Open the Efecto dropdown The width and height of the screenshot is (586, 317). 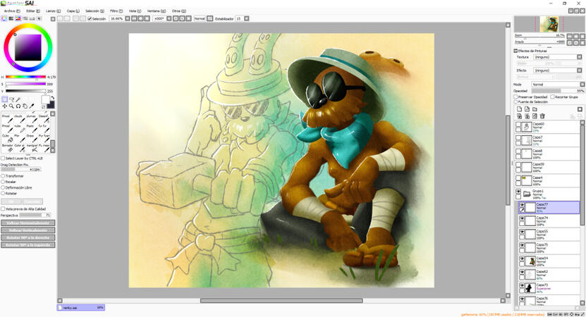[579, 70]
